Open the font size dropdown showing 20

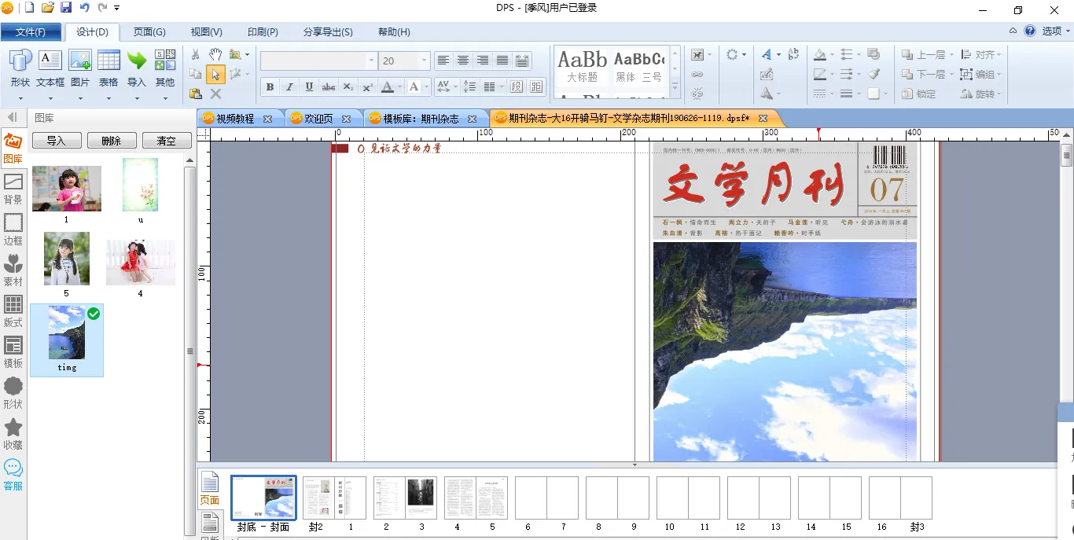(425, 61)
